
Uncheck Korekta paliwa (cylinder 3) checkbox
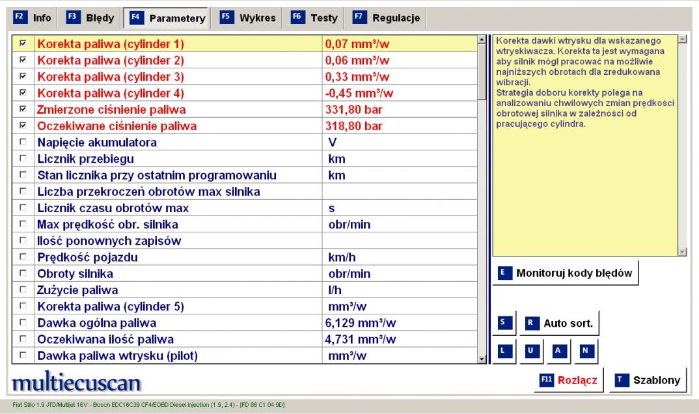[23, 76]
